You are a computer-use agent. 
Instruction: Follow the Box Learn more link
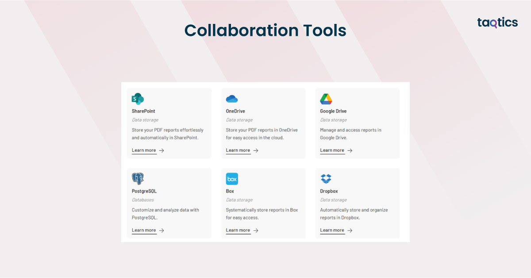tap(238, 230)
